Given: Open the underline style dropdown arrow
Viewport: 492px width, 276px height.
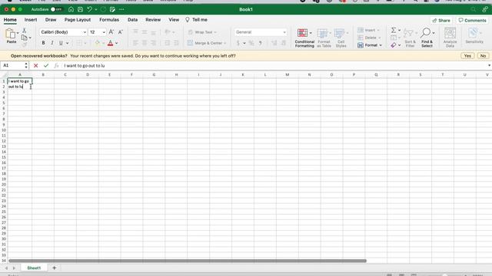Looking at the screenshot, I should (67, 43).
